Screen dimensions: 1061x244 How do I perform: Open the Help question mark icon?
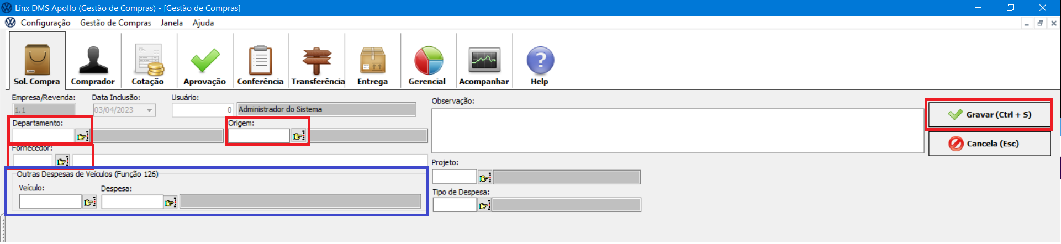(540, 60)
